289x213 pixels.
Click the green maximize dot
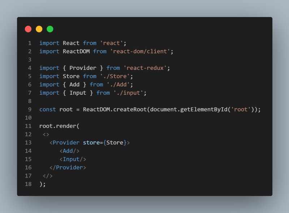pos(50,29)
